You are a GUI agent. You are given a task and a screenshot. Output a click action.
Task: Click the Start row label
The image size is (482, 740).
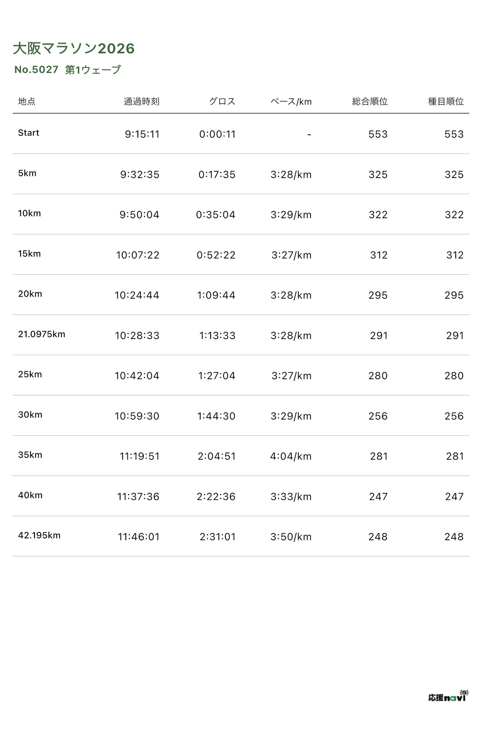(29, 133)
